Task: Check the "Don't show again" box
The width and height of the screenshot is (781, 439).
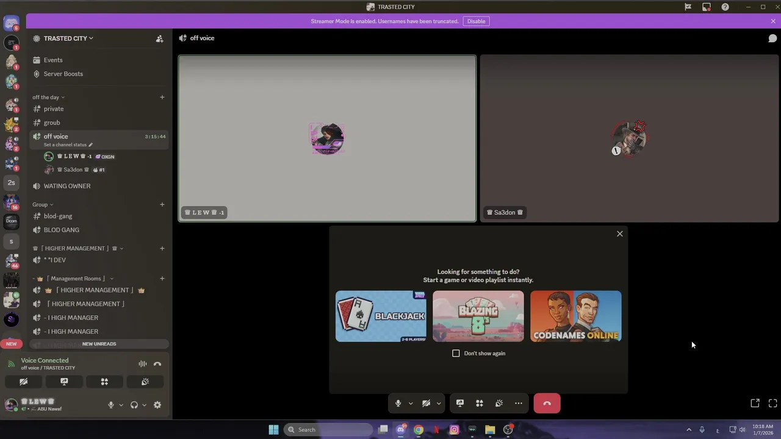Action: 456,353
